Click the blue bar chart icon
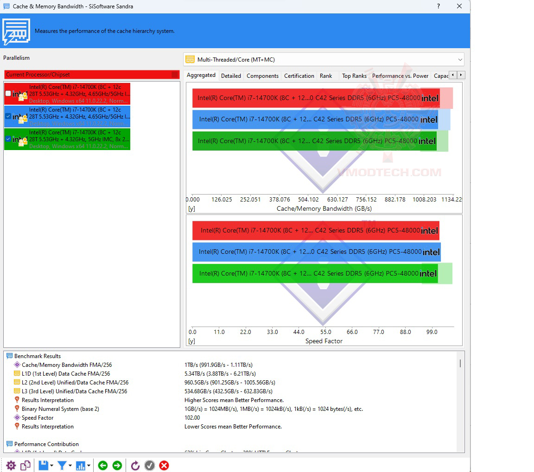 point(80,465)
